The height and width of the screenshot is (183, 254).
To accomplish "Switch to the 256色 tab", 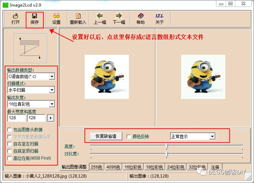I will click(96, 167).
